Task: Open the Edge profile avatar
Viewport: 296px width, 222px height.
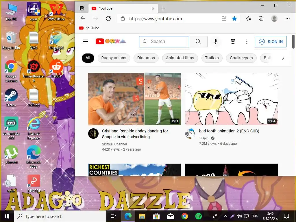Action: tap(274, 18)
